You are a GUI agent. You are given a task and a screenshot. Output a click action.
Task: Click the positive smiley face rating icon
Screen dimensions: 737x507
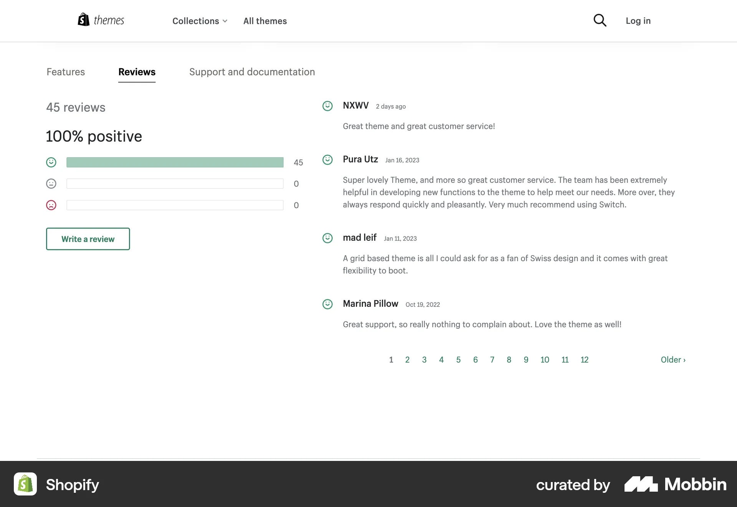tap(51, 162)
